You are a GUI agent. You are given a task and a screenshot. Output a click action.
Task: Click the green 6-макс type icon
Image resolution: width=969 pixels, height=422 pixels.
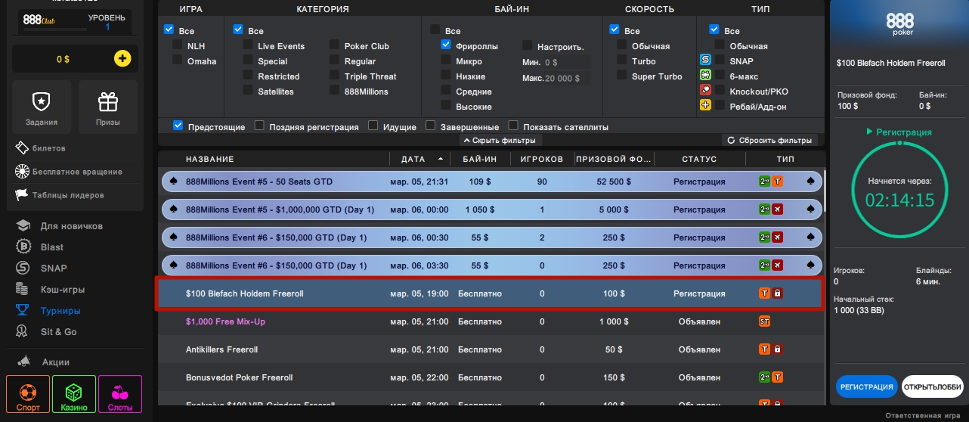(x=706, y=75)
